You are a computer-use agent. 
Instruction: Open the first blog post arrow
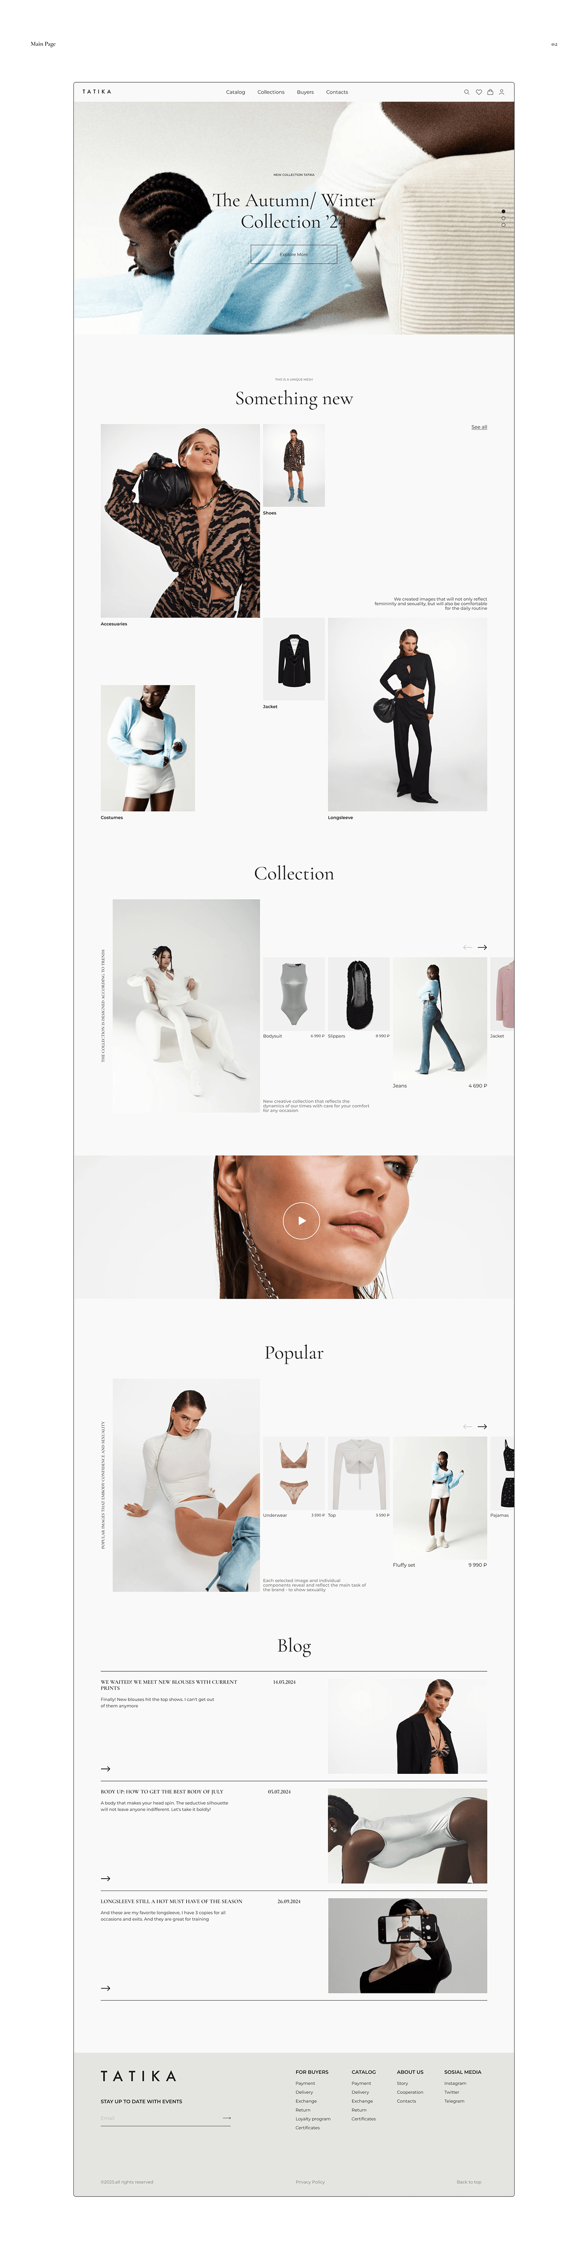105,1768
